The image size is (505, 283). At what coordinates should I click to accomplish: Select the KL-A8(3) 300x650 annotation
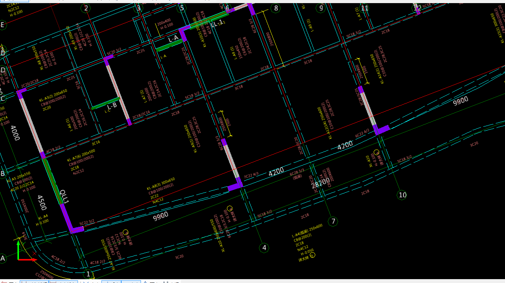pos(161,184)
